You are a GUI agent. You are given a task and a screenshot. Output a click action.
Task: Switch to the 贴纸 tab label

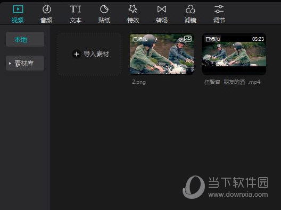104,20
